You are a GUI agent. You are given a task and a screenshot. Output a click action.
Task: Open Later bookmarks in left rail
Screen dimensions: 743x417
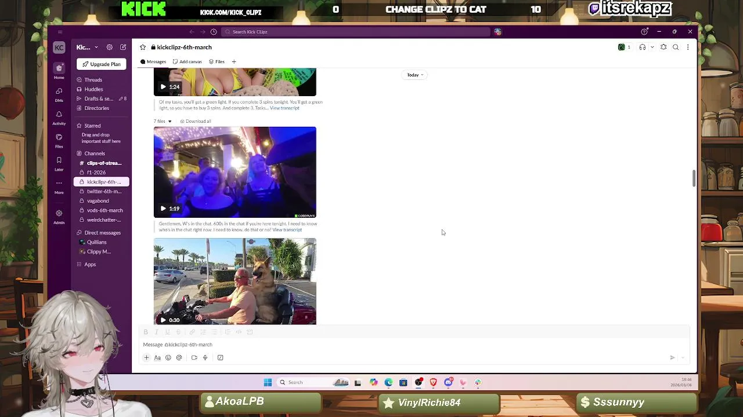pyautogui.click(x=59, y=164)
